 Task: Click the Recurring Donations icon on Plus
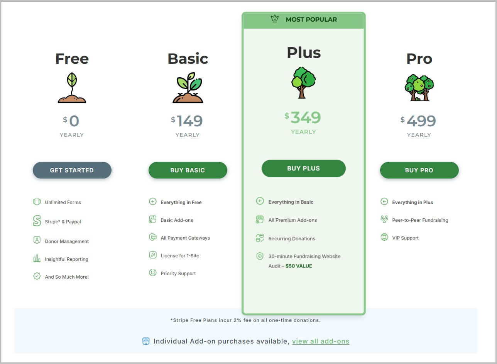coord(260,238)
